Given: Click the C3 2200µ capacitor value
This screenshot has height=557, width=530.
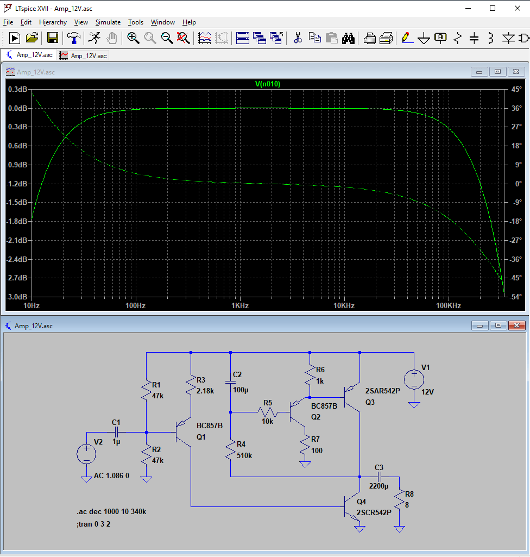Looking at the screenshot, I should [x=379, y=486].
